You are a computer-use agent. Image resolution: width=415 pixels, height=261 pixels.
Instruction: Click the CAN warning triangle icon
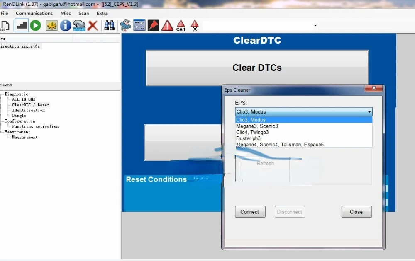(181, 26)
